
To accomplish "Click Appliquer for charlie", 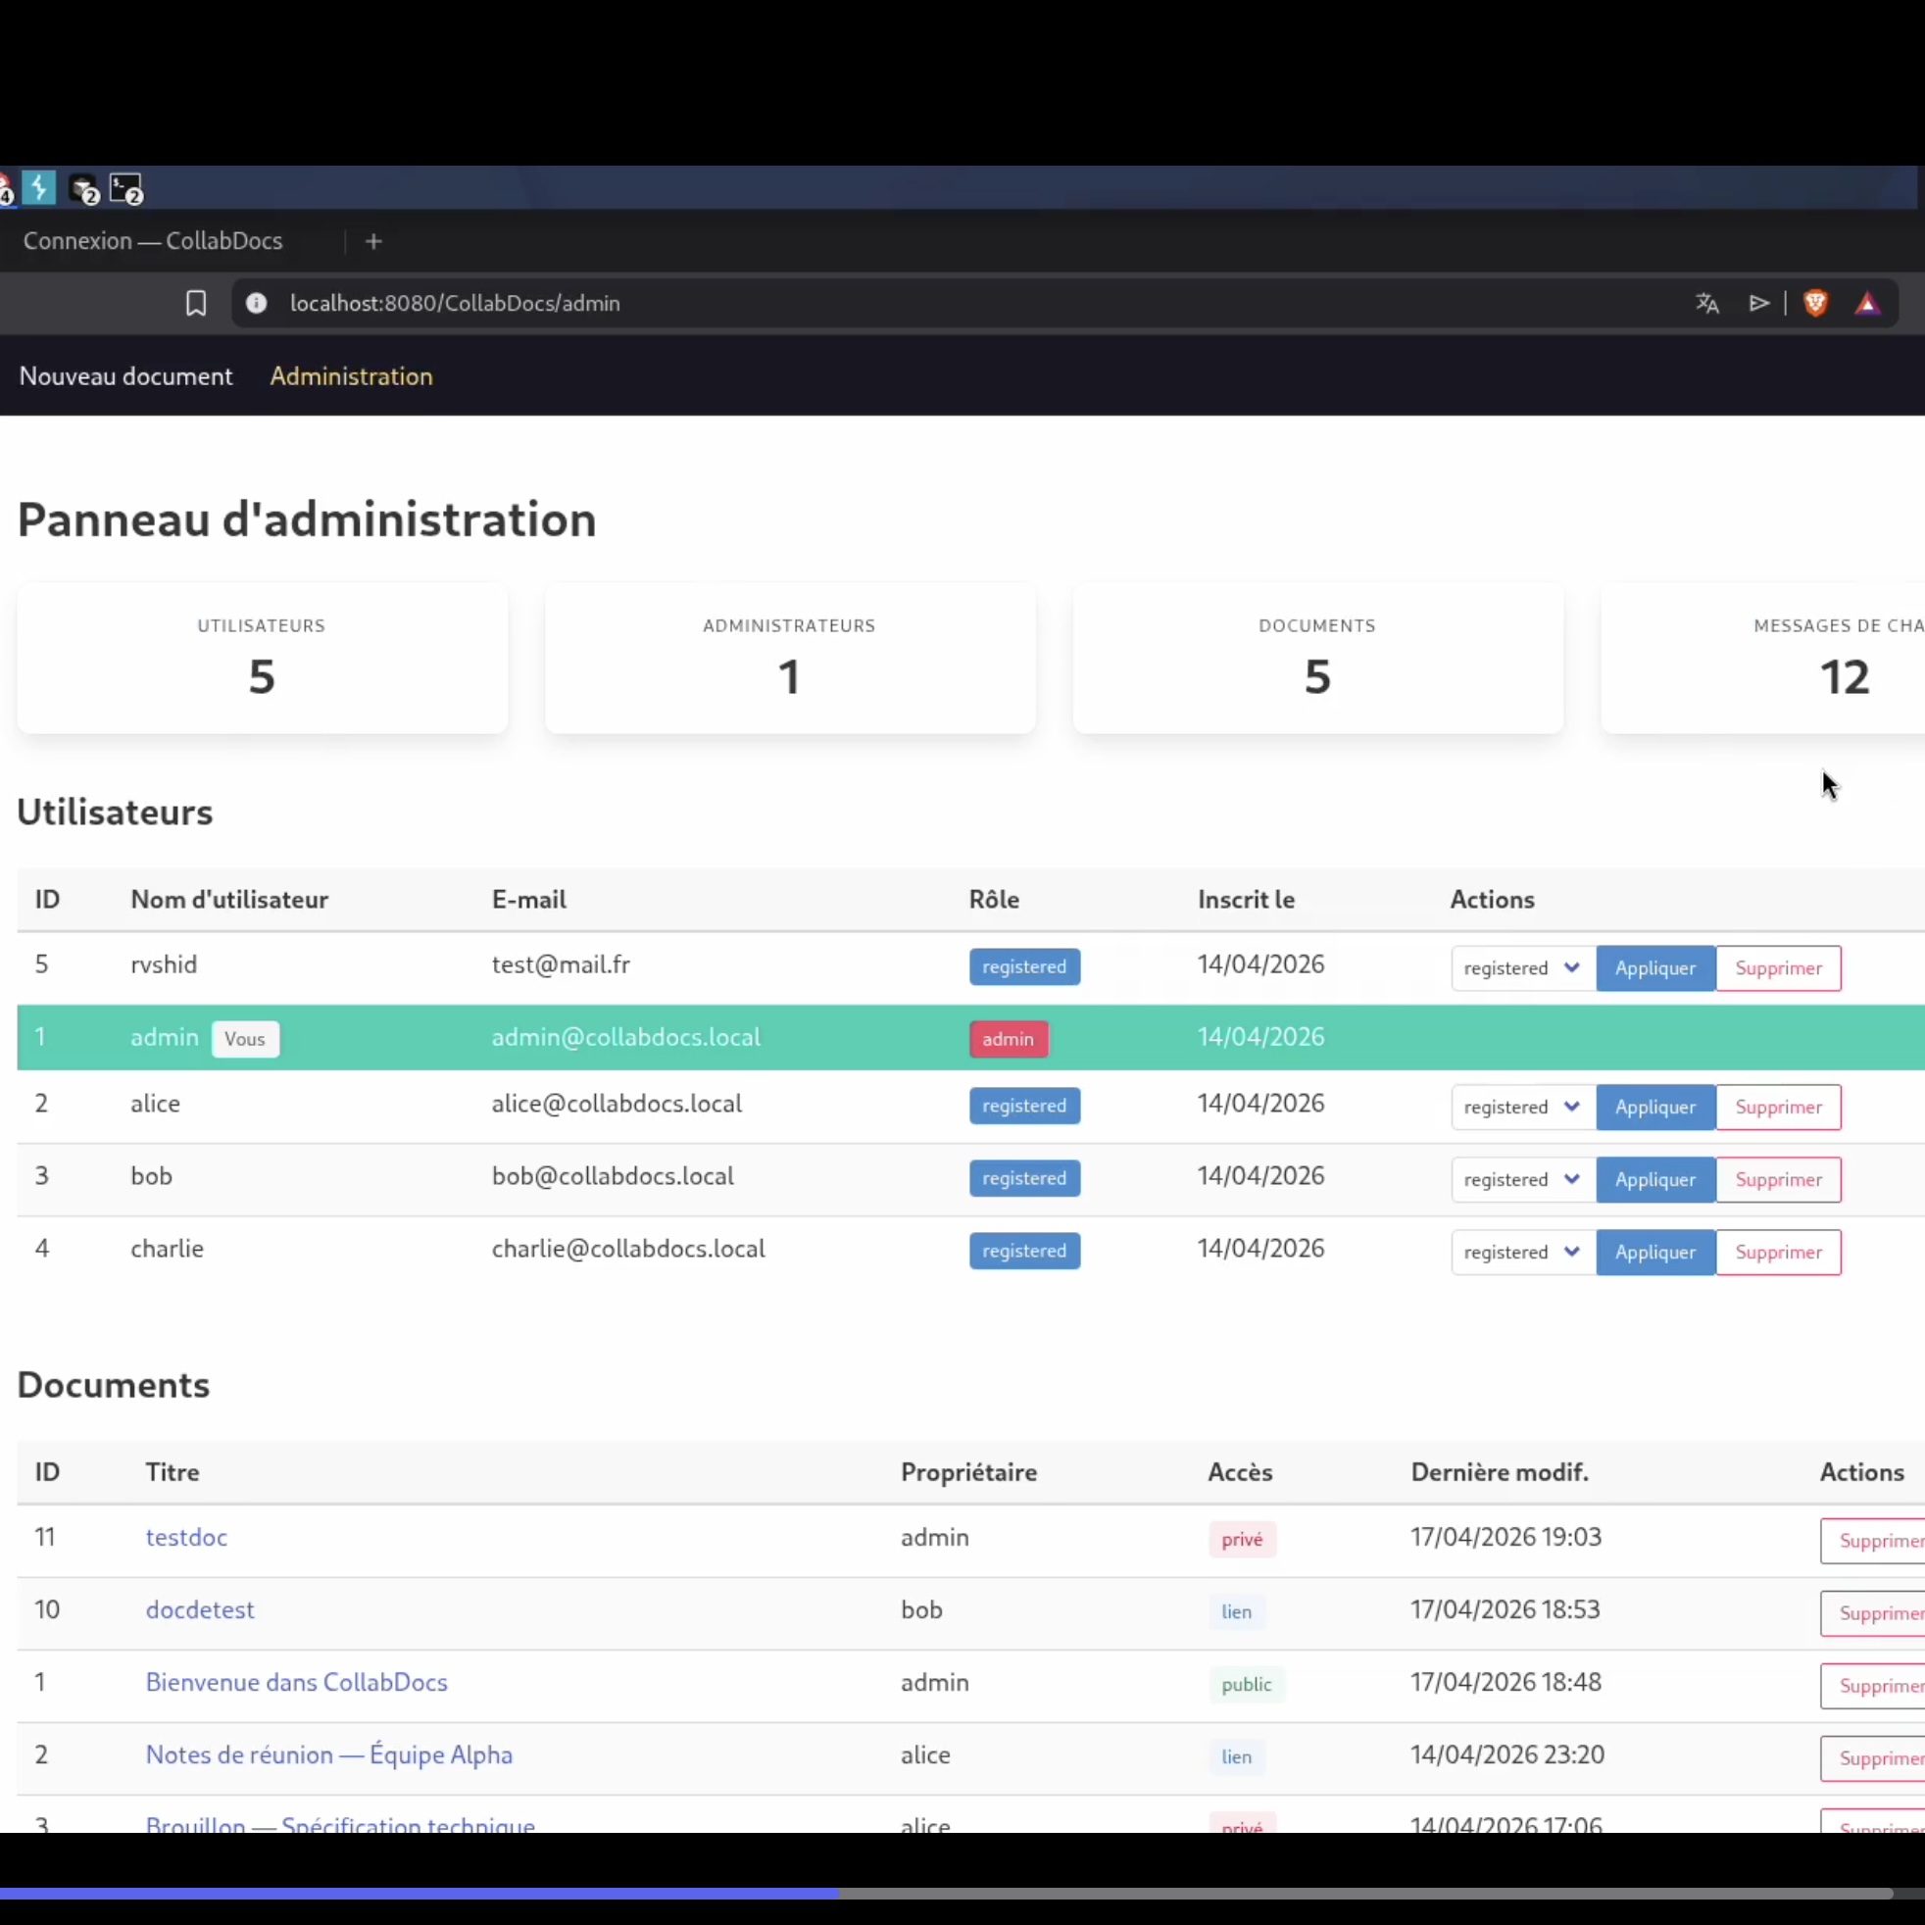I will pos(1655,1253).
